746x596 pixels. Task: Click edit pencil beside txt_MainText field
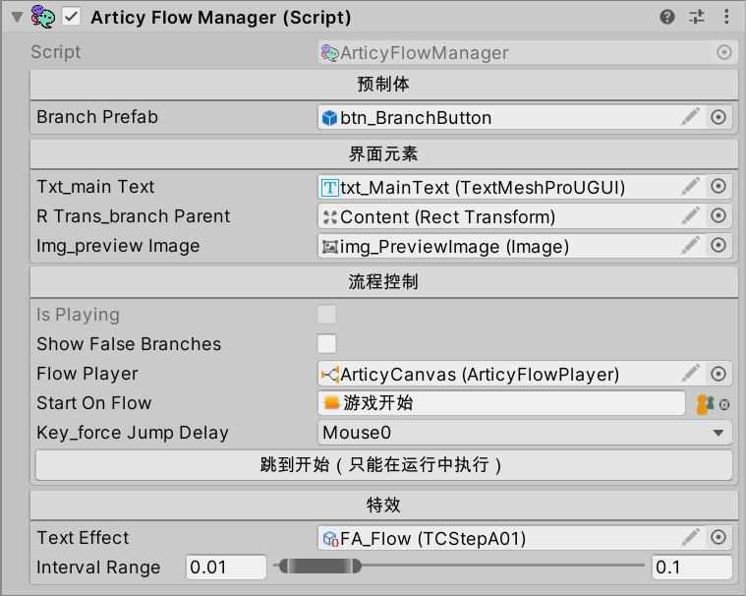(x=690, y=187)
